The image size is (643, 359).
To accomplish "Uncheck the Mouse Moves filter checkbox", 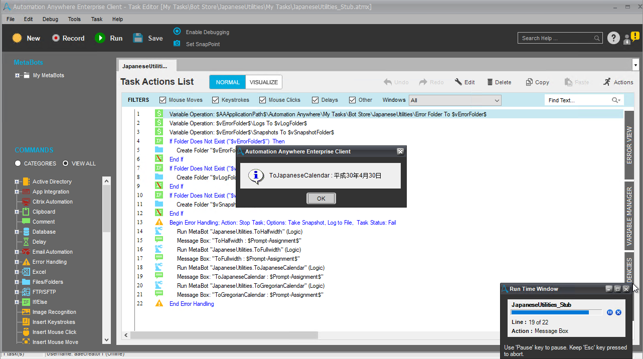I will pyautogui.click(x=163, y=100).
